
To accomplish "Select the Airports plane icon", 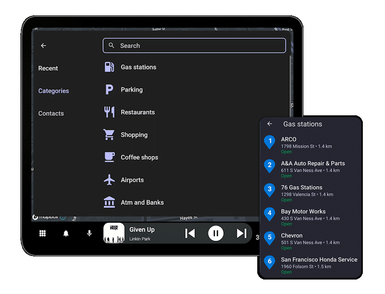I will point(109,180).
